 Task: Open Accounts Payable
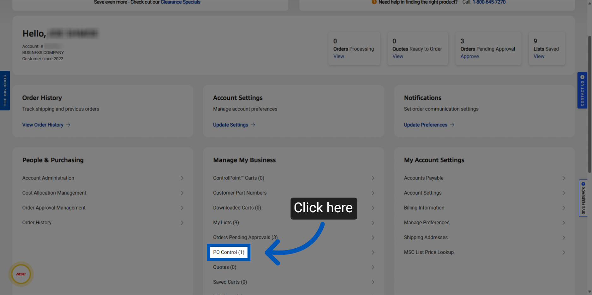[x=423, y=178]
